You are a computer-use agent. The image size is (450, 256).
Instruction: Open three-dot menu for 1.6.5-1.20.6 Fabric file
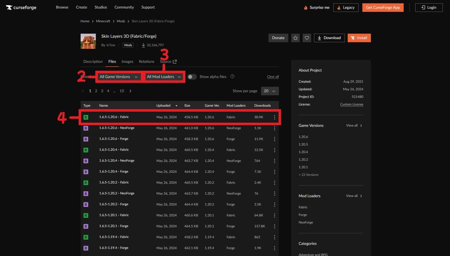click(274, 117)
